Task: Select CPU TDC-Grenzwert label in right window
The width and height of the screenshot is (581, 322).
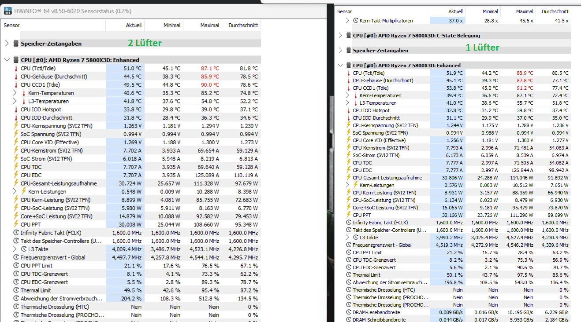Action: pos(374,260)
